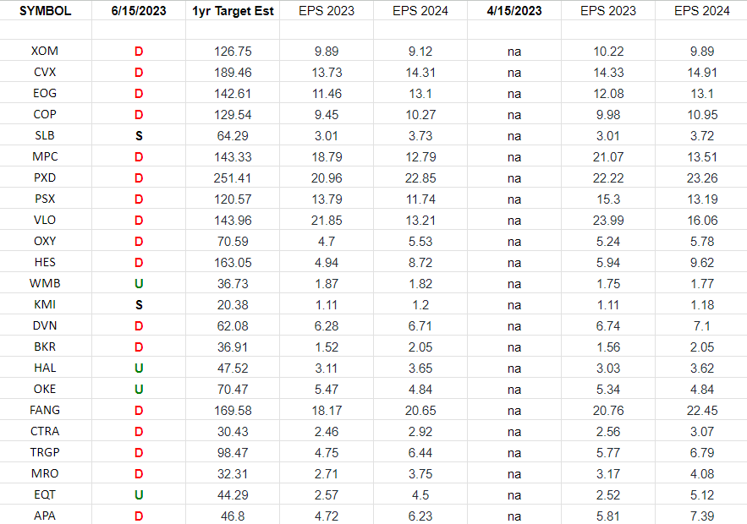The image size is (747, 524).
Task: Select the SLB symbol cell
Action: coord(45,135)
